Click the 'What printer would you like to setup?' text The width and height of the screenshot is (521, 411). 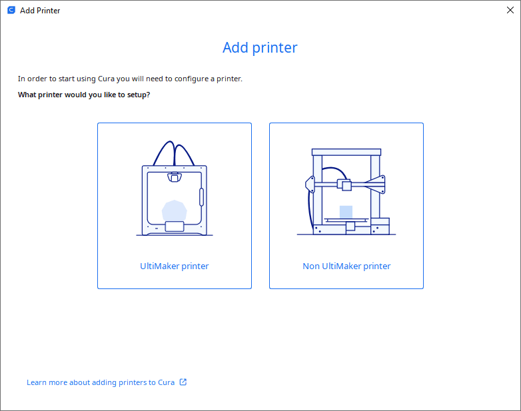(84, 95)
